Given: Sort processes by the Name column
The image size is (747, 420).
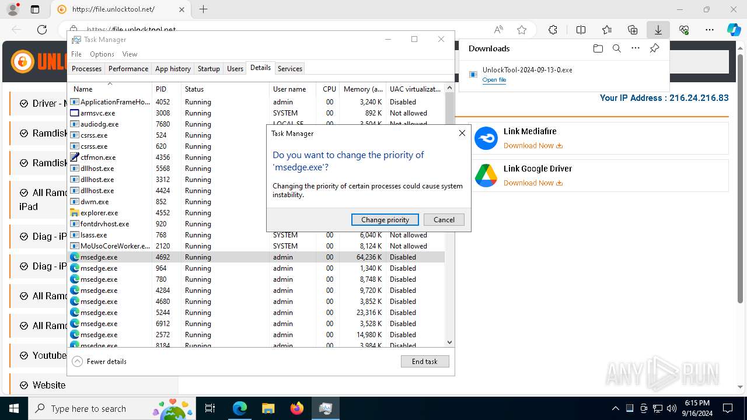Looking at the screenshot, I should pyautogui.click(x=110, y=89).
